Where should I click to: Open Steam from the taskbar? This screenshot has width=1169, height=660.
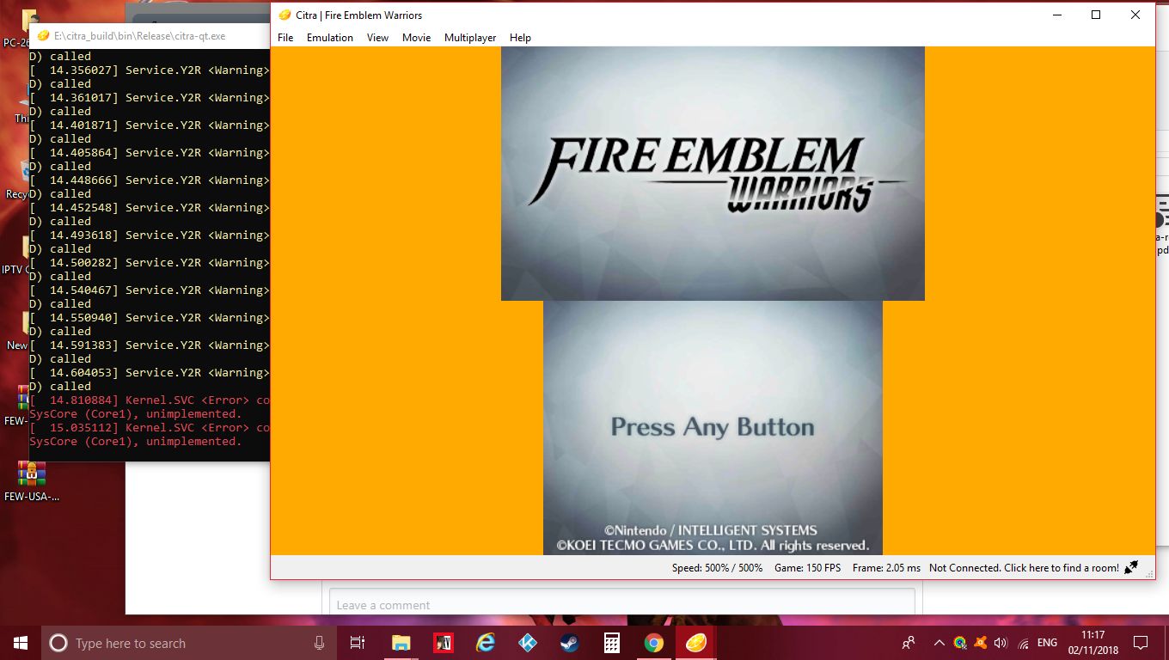pos(569,643)
